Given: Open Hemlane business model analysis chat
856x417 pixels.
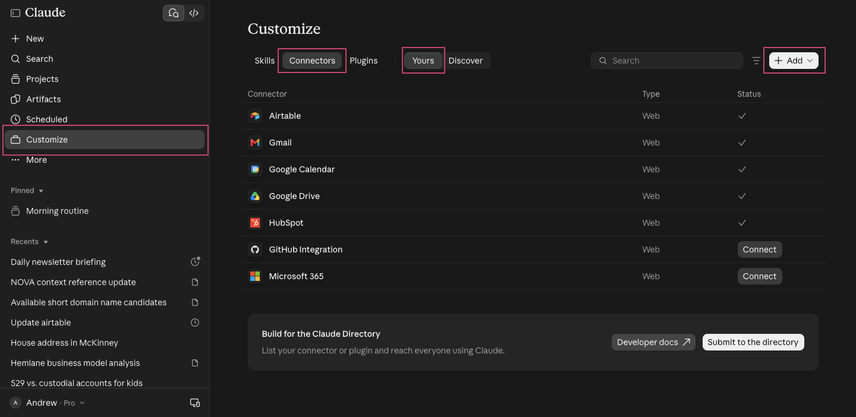Looking at the screenshot, I should pyautogui.click(x=75, y=363).
